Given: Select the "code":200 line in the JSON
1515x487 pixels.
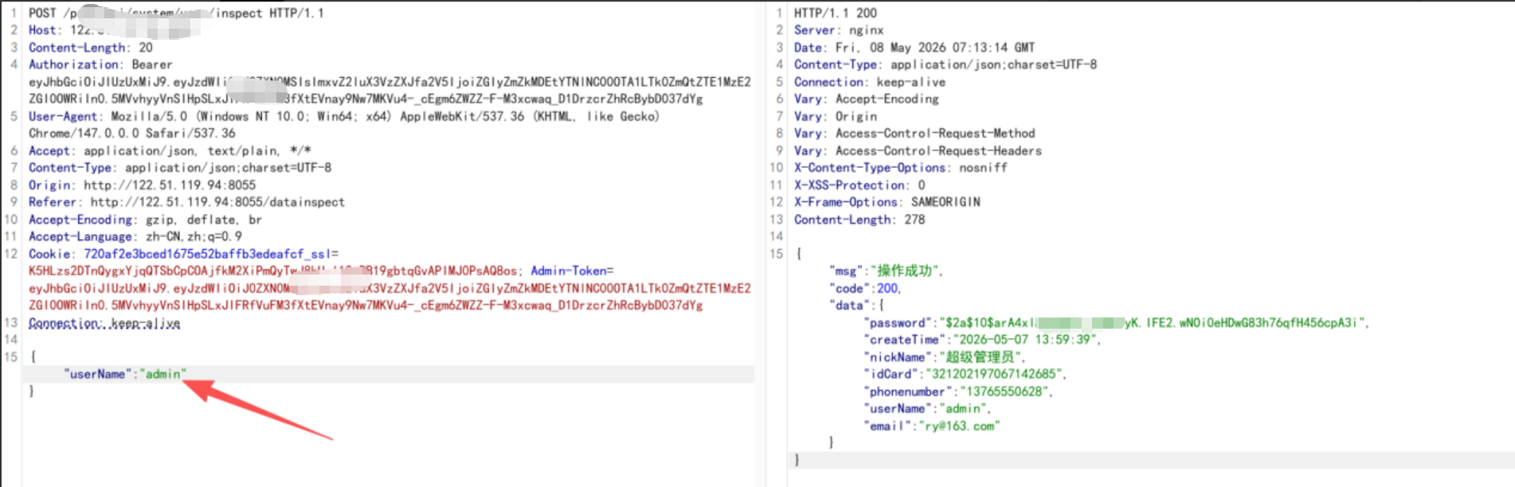Looking at the screenshot, I should (865, 289).
